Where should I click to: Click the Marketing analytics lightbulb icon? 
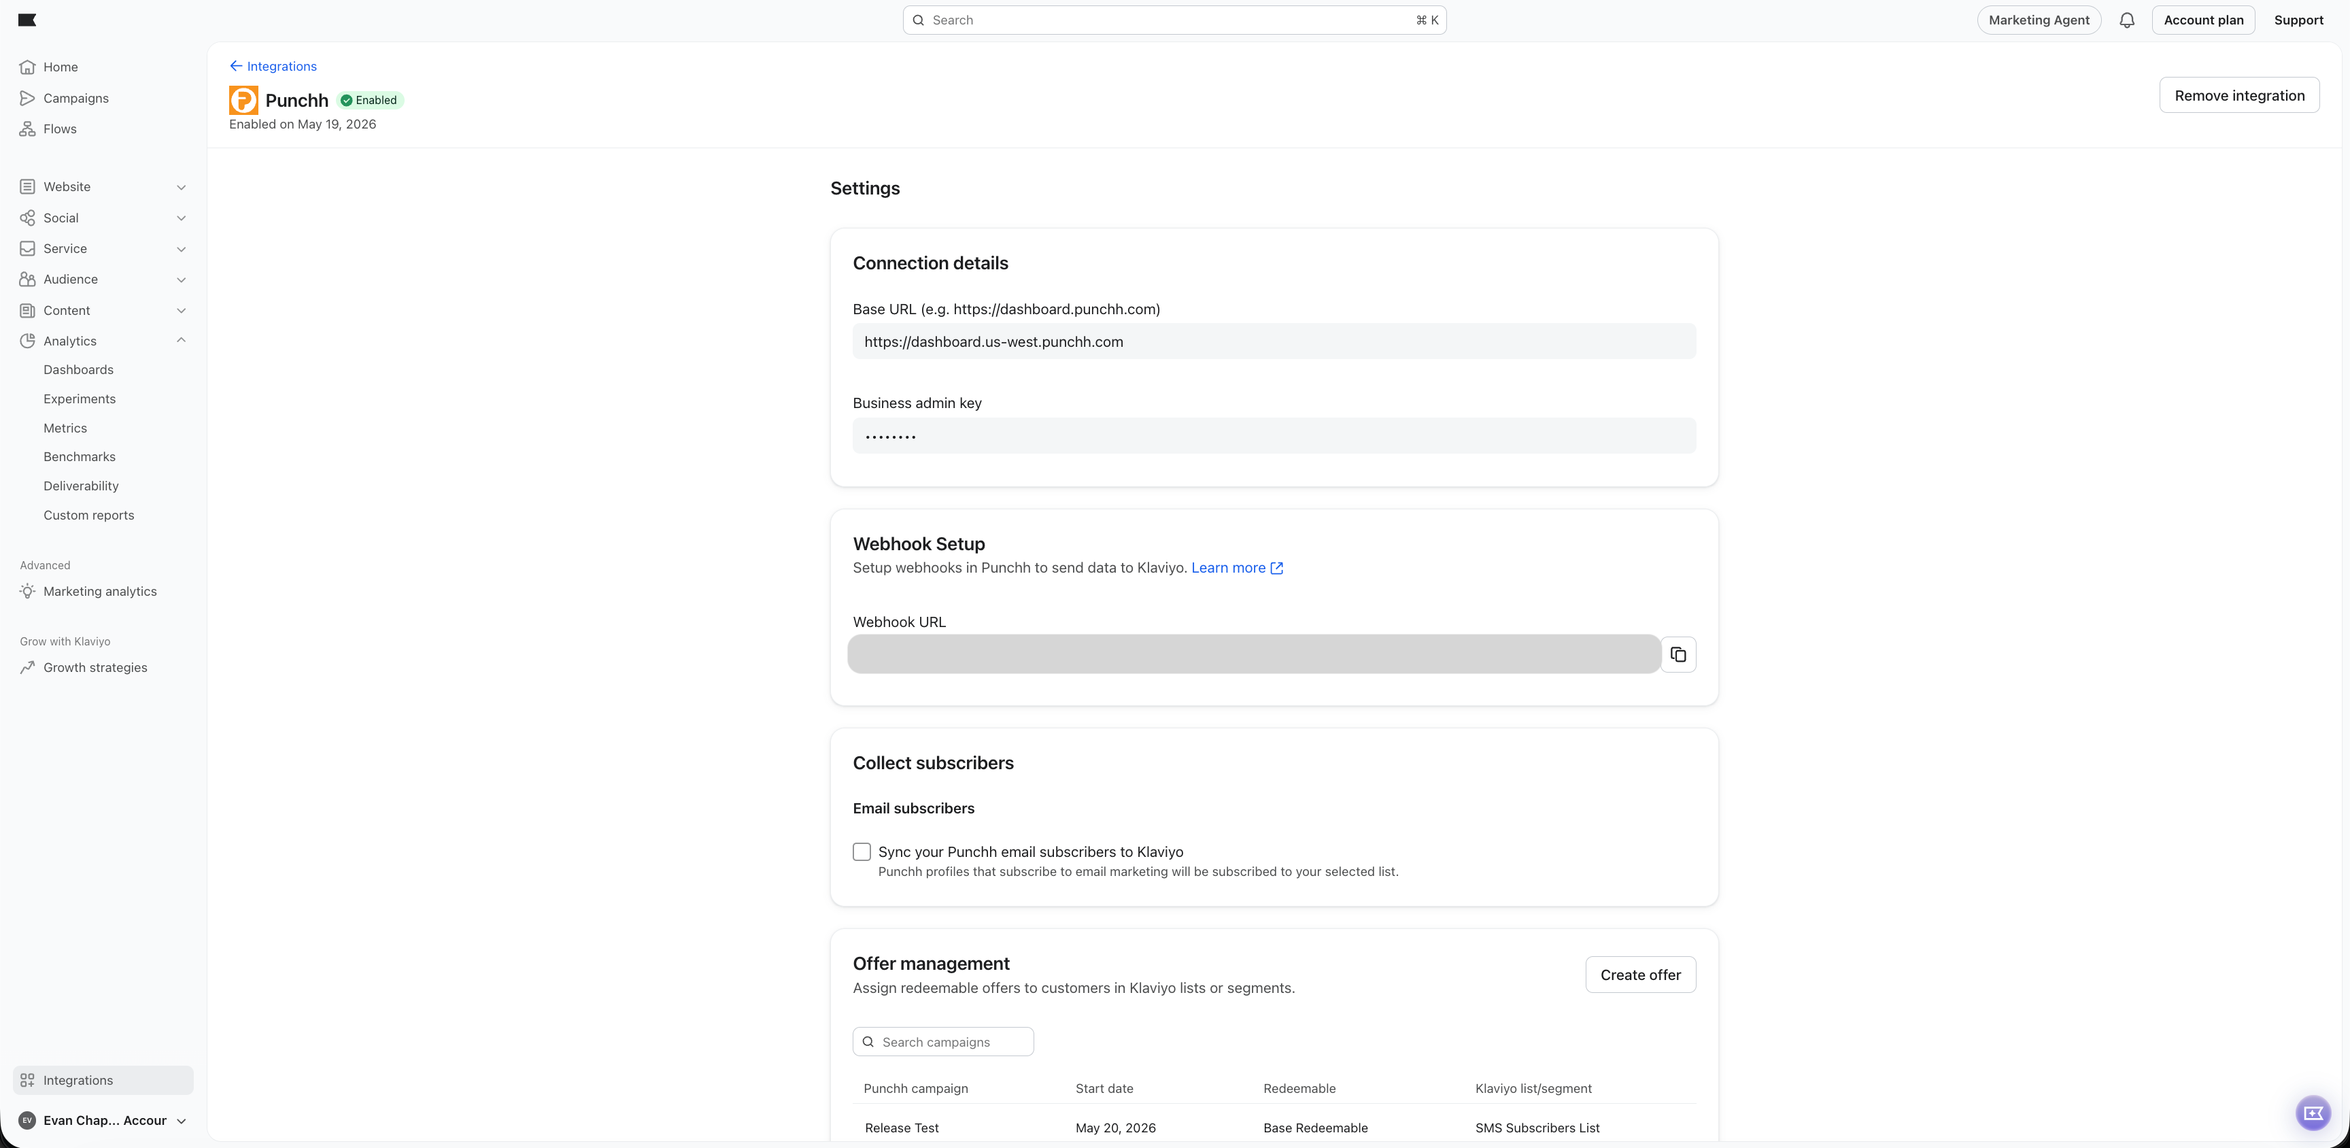point(27,591)
